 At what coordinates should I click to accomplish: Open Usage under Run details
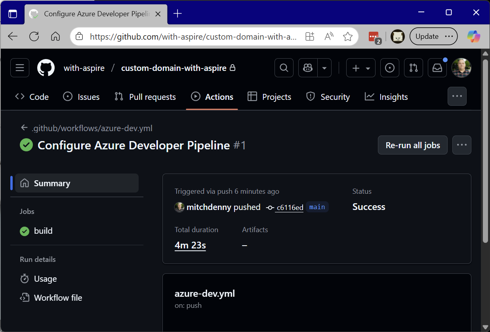click(38, 279)
